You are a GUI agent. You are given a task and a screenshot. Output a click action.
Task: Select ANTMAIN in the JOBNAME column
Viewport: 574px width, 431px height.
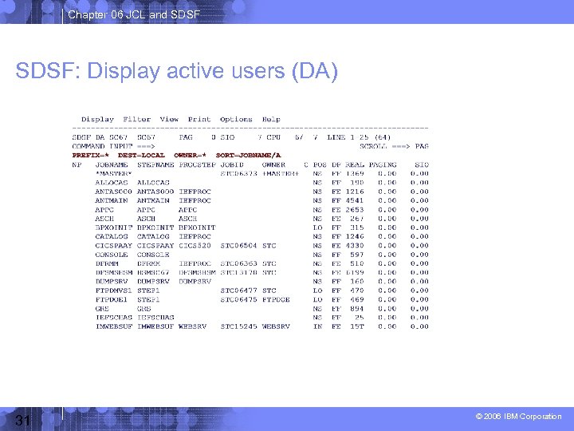(x=112, y=200)
